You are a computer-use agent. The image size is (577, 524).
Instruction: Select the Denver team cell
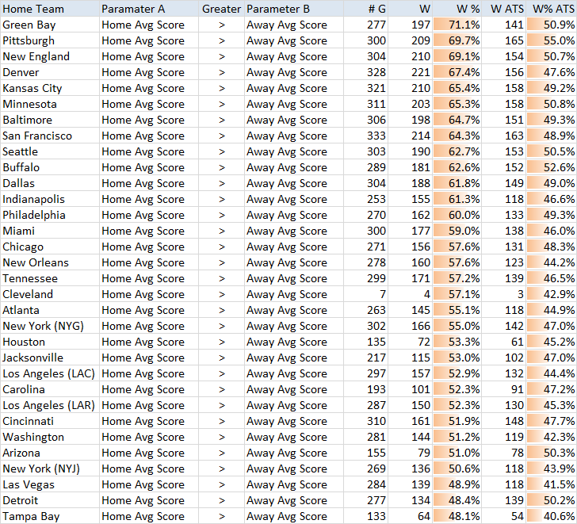coord(50,72)
